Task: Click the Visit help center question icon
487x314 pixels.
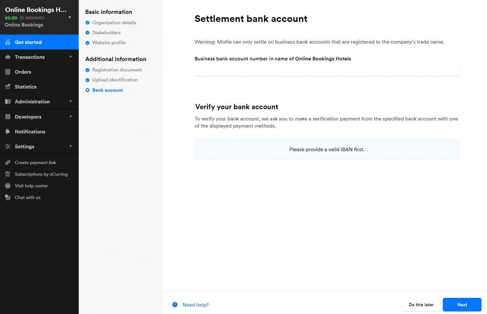Action: pyautogui.click(x=8, y=186)
